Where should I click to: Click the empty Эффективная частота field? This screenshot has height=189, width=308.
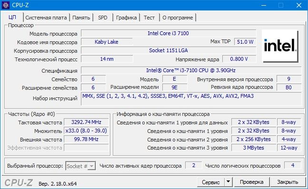pyautogui.click(x=86, y=148)
